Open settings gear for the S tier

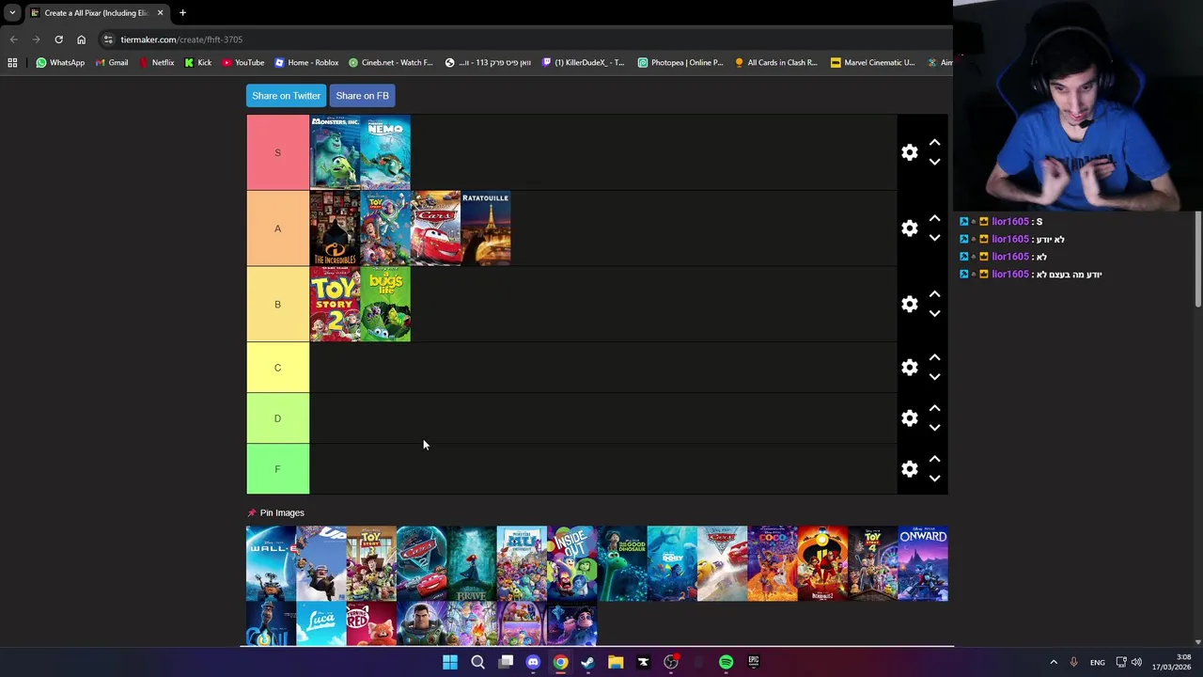tap(909, 152)
